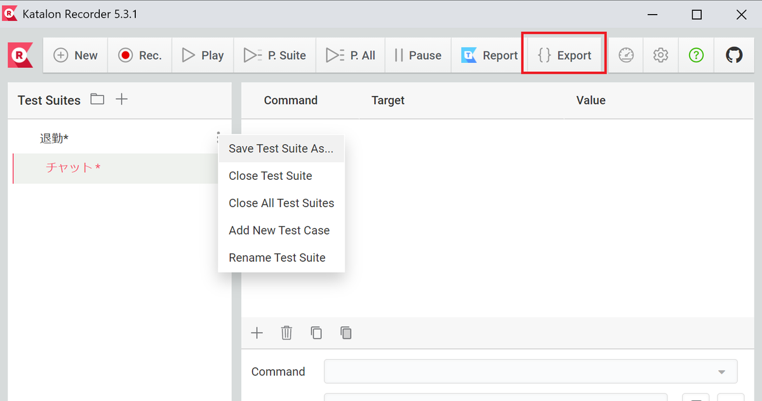Open the Report button
The image size is (762, 401).
[x=489, y=55]
